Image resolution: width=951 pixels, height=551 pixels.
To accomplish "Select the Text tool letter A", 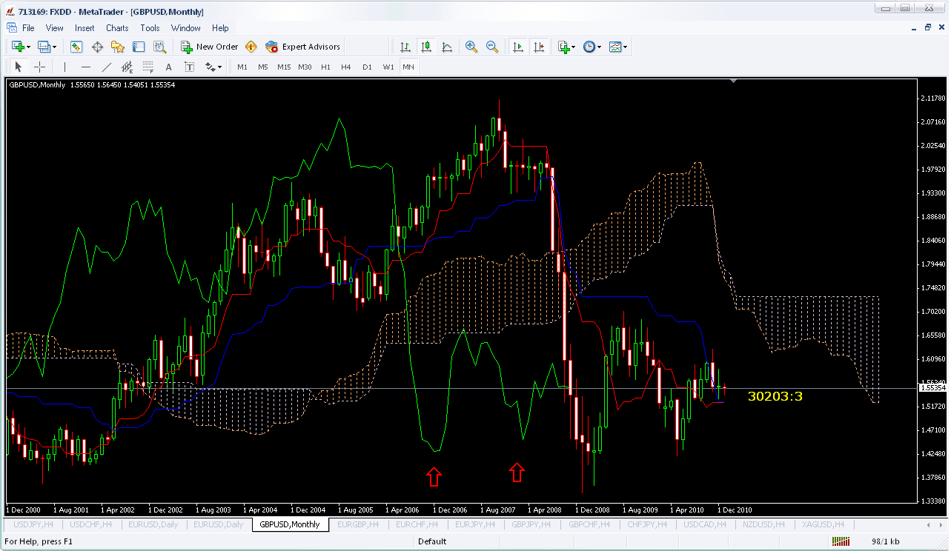I will (169, 67).
